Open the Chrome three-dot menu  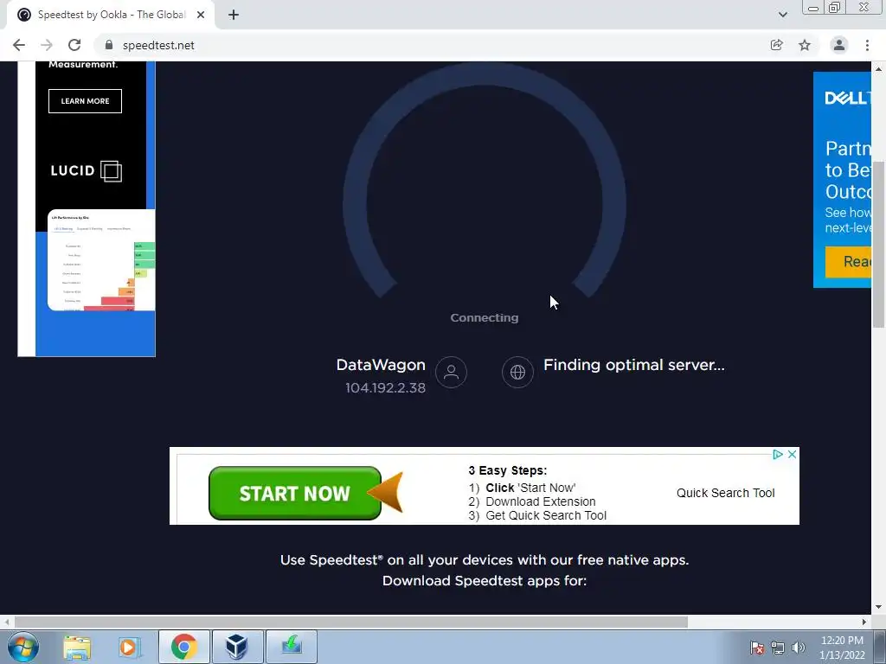click(867, 45)
